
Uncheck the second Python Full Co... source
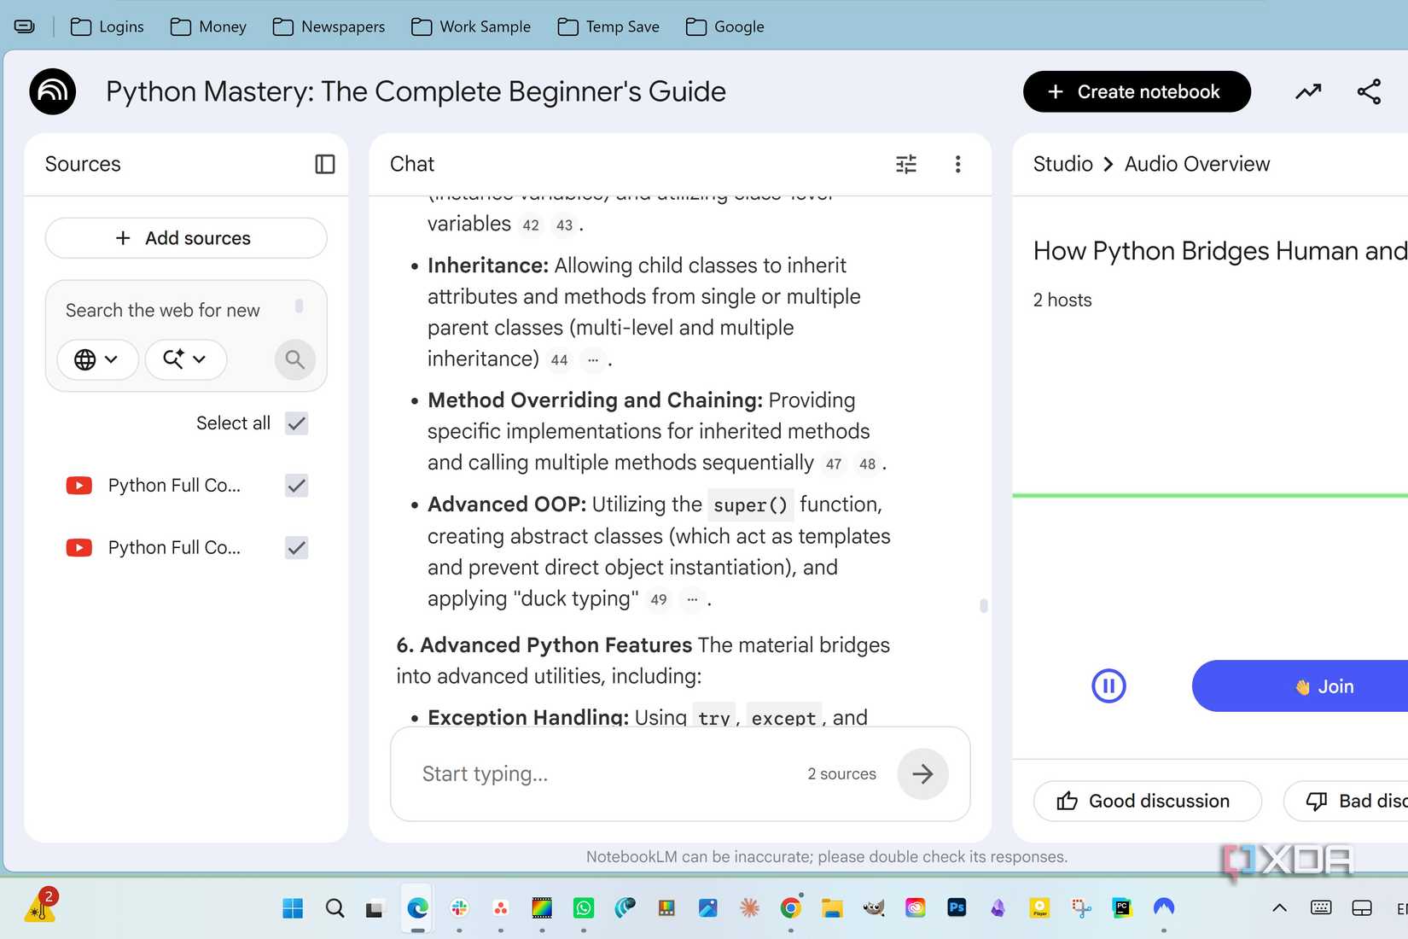(296, 548)
